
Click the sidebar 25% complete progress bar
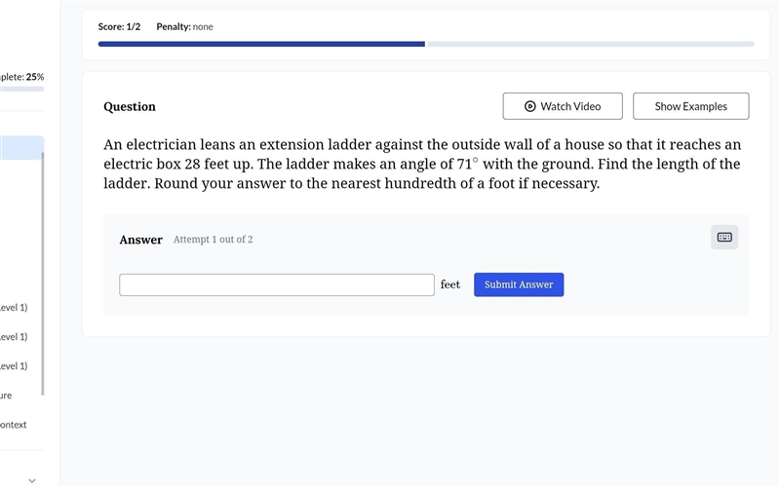pyautogui.click(x=21, y=89)
